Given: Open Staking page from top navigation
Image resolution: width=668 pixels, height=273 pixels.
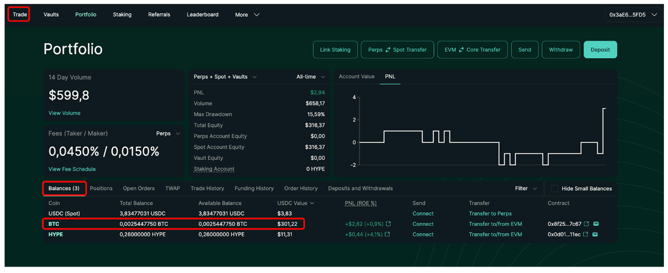Looking at the screenshot, I should pyautogui.click(x=122, y=15).
